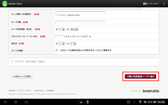Click the セキュリティコード input field

59,36
